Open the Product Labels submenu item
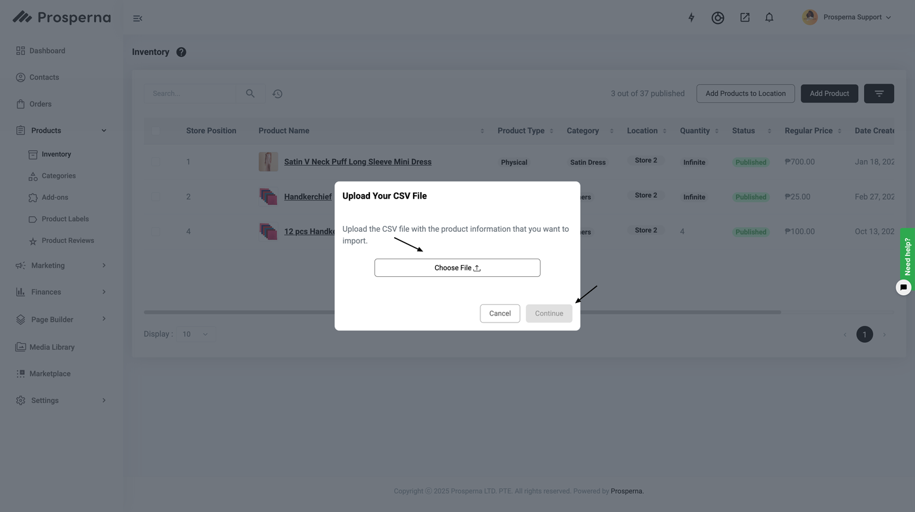 pos(65,219)
